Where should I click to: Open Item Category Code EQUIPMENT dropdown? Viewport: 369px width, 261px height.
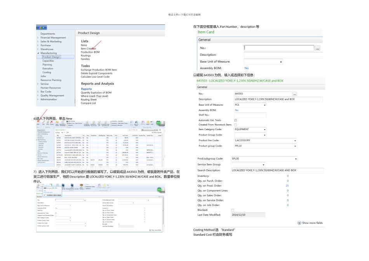[265, 129]
